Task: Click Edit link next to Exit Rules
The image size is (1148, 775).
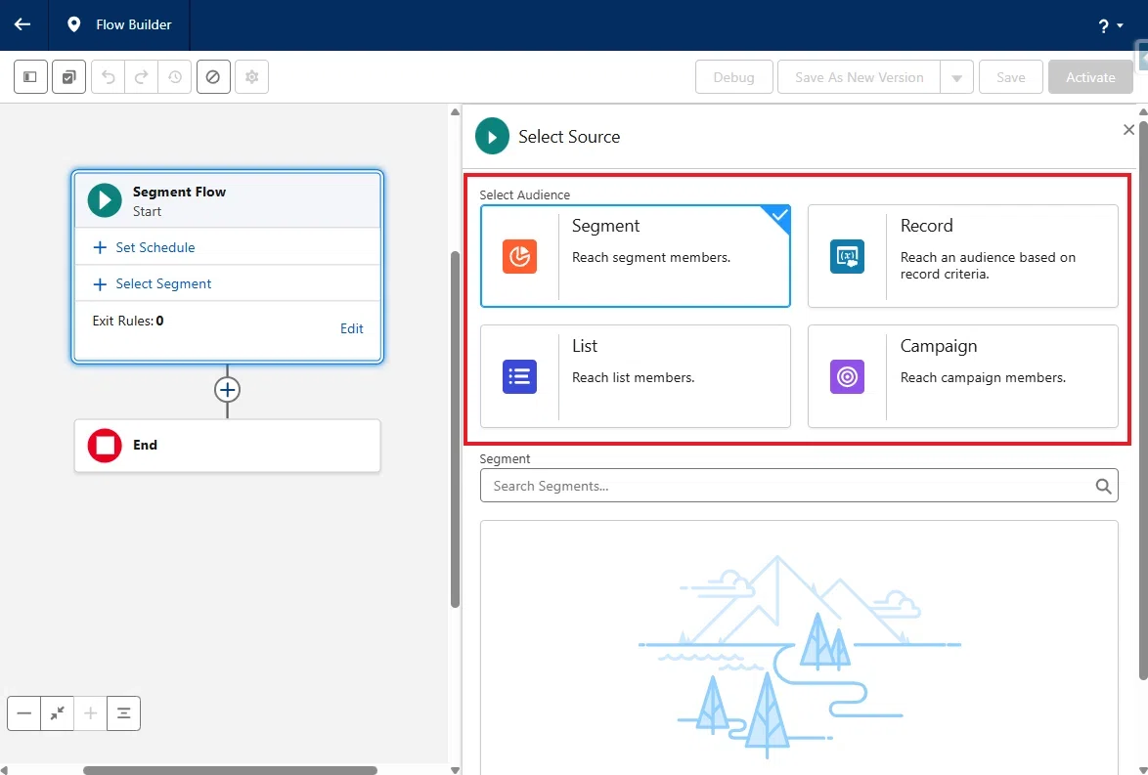Action: [x=351, y=328]
